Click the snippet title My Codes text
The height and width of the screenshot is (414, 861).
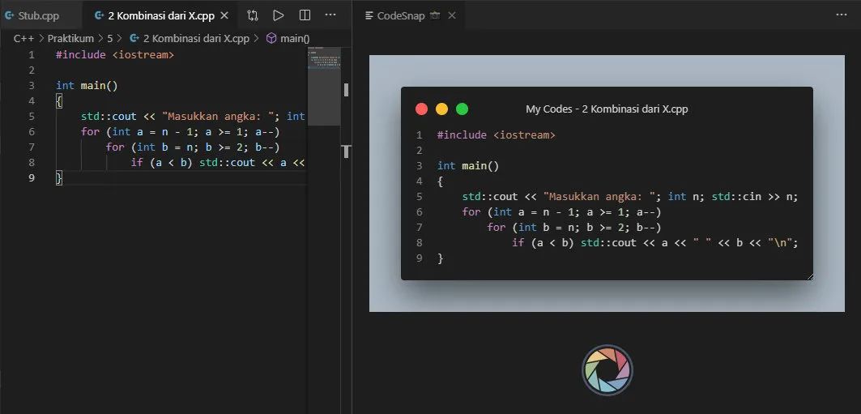(548, 109)
